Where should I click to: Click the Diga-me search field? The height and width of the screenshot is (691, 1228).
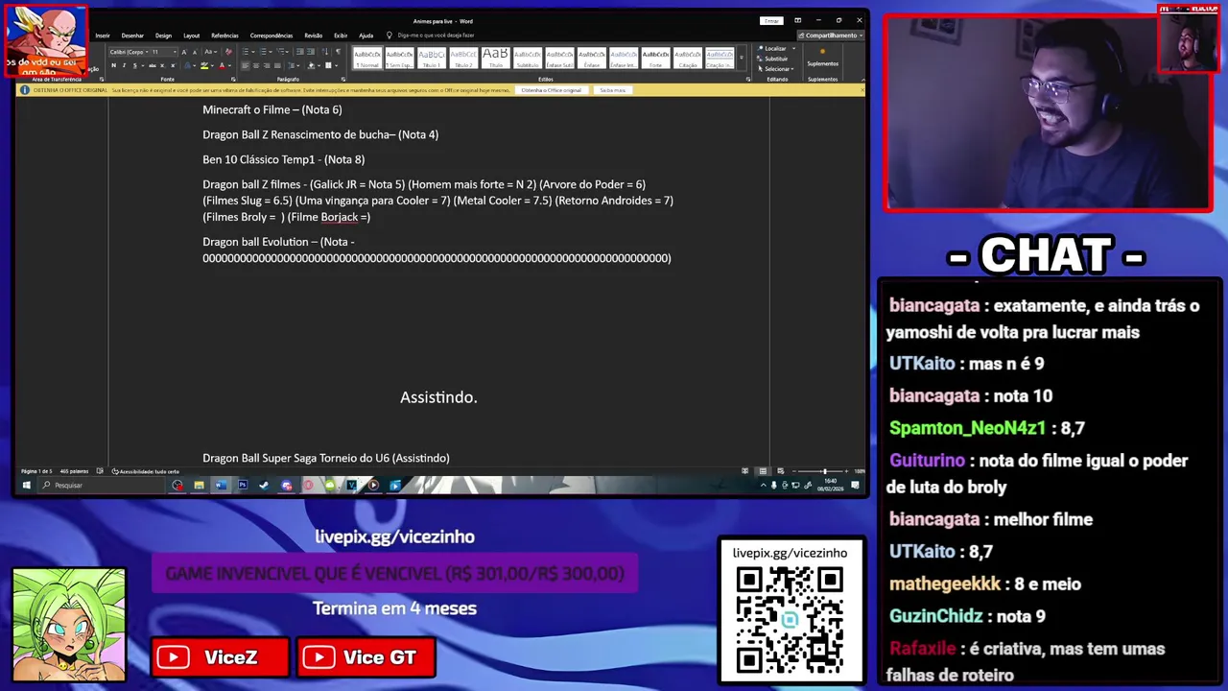[x=436, y=36]
